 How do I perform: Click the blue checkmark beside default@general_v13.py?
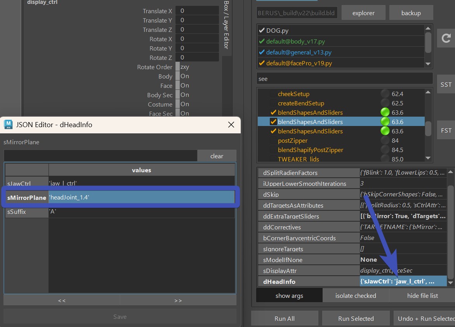262,52
